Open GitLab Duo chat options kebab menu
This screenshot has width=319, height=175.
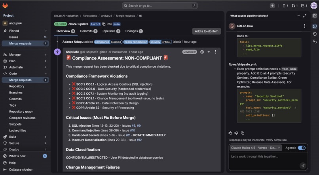click(305, 26)
